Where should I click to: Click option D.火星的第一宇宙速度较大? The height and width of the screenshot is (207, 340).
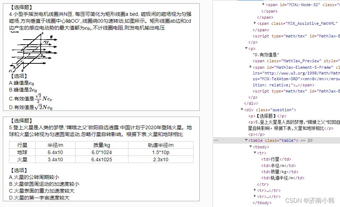point(39,198)
